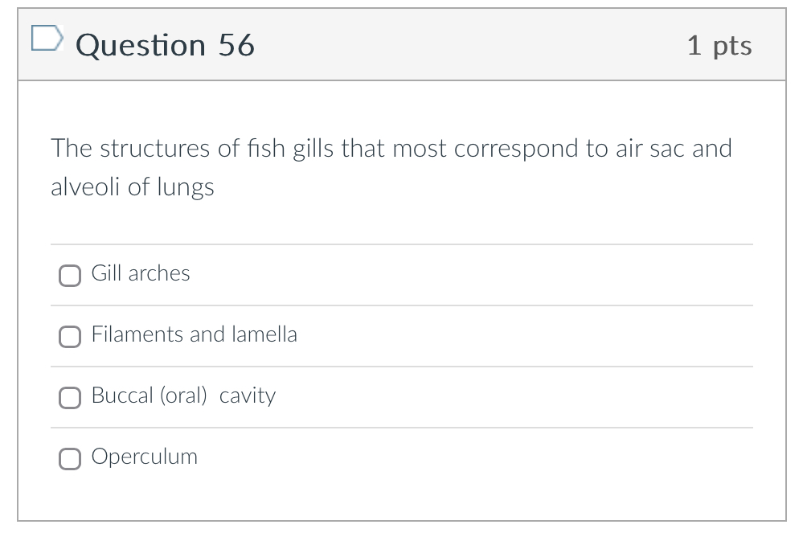803x541 pixels.
Task: Select the Buccal cavity answer text
Action: [x=183, y=396]
